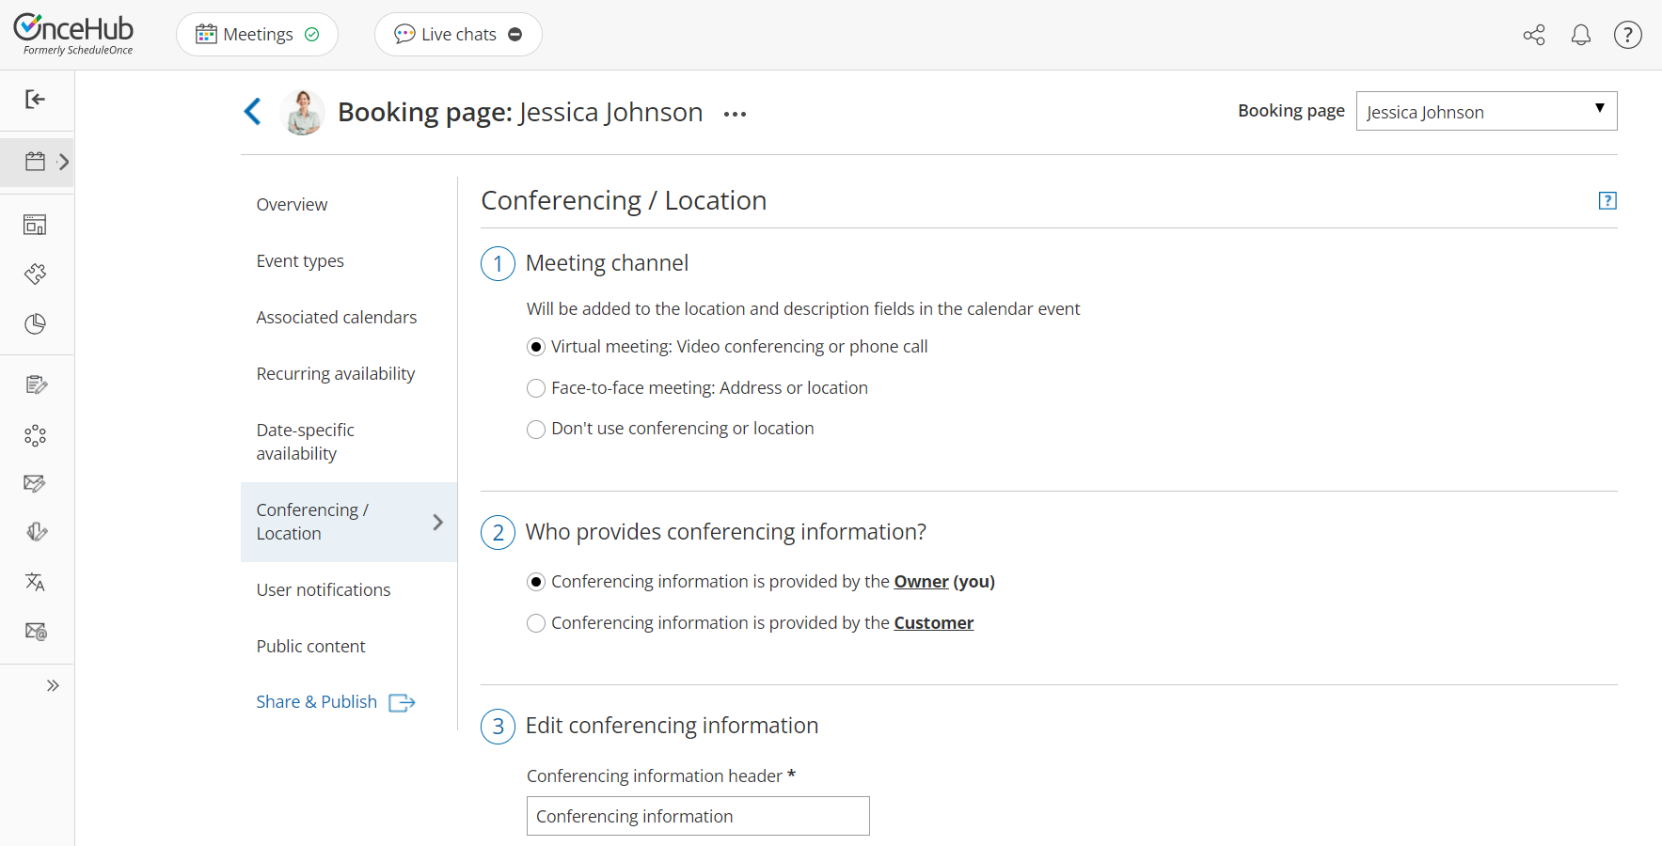Open the integrations puzzle-piece icon

(x=35, y=274)
